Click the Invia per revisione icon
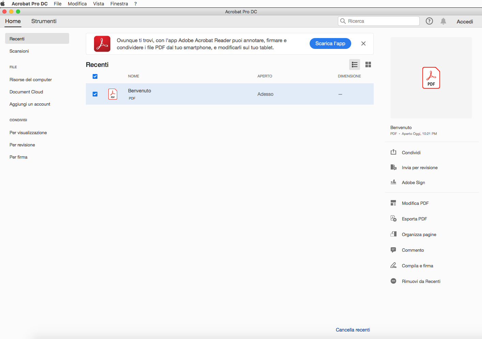This screenshot has width=482, height=339. (393, 167)
